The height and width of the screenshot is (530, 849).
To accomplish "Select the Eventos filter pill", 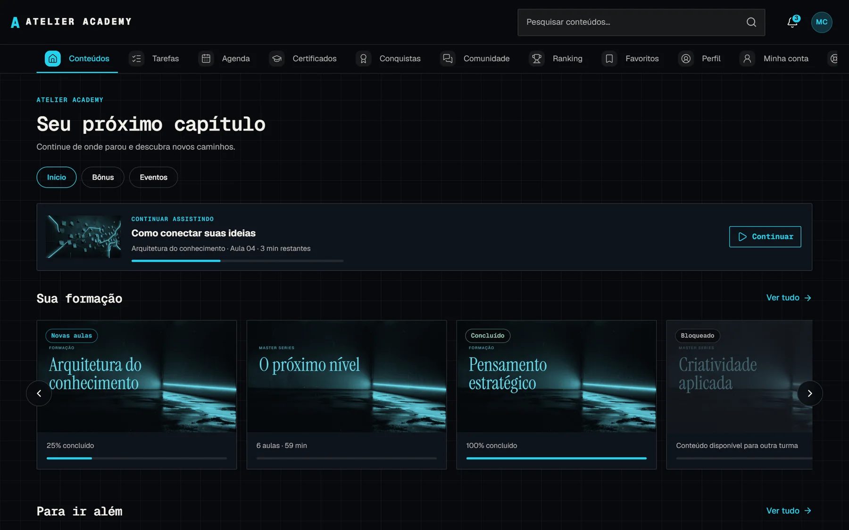I will pos(153,177).
